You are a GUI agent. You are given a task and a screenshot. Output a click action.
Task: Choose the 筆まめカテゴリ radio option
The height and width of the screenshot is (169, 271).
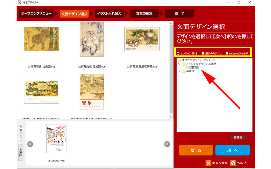point(203,53)
